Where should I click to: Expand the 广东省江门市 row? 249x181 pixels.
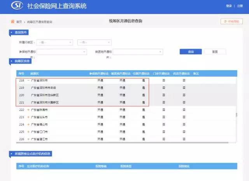[28, 132]
